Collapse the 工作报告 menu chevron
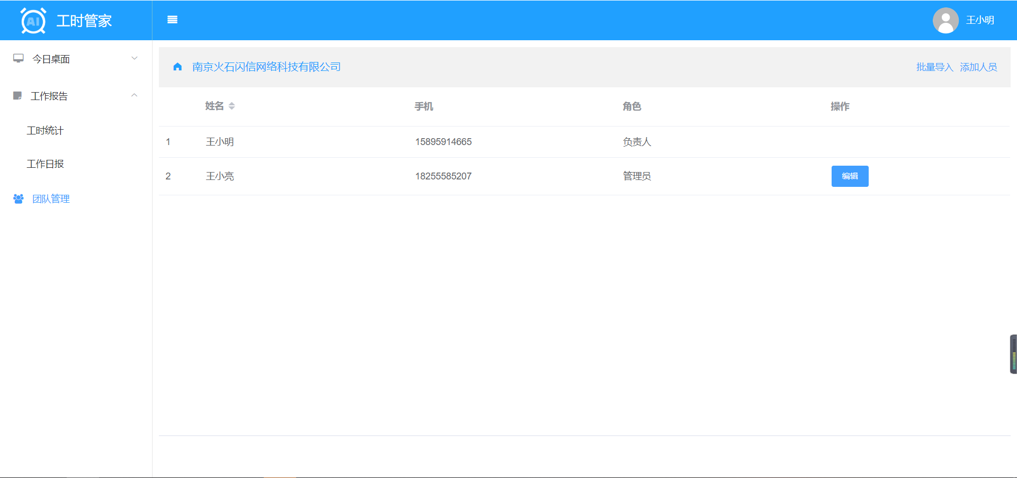This screenshot has width=1017, height=478. coord(135,95)
